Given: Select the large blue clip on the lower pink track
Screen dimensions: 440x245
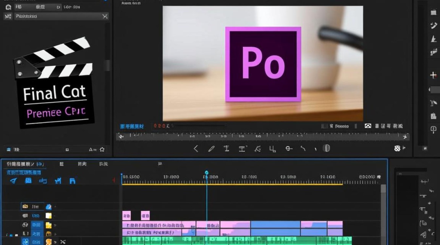Looking at the screenshot, I should [275, 232].
